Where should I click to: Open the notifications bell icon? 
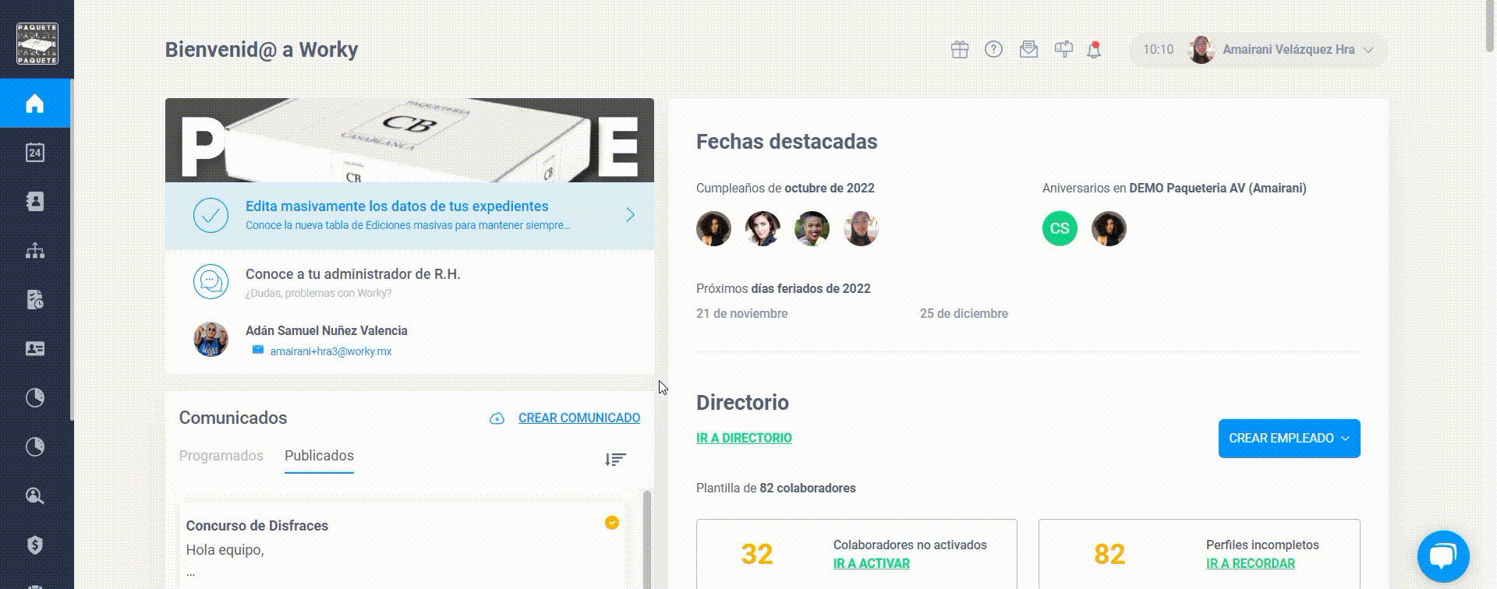(x=1094, y=50)
